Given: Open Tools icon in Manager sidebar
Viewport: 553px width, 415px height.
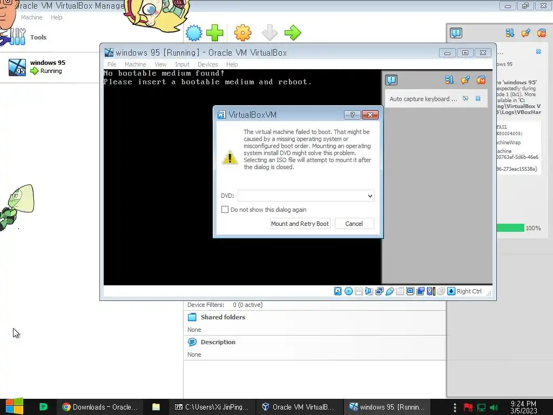Looking at the screenshot, I should [x=17, y=37].
